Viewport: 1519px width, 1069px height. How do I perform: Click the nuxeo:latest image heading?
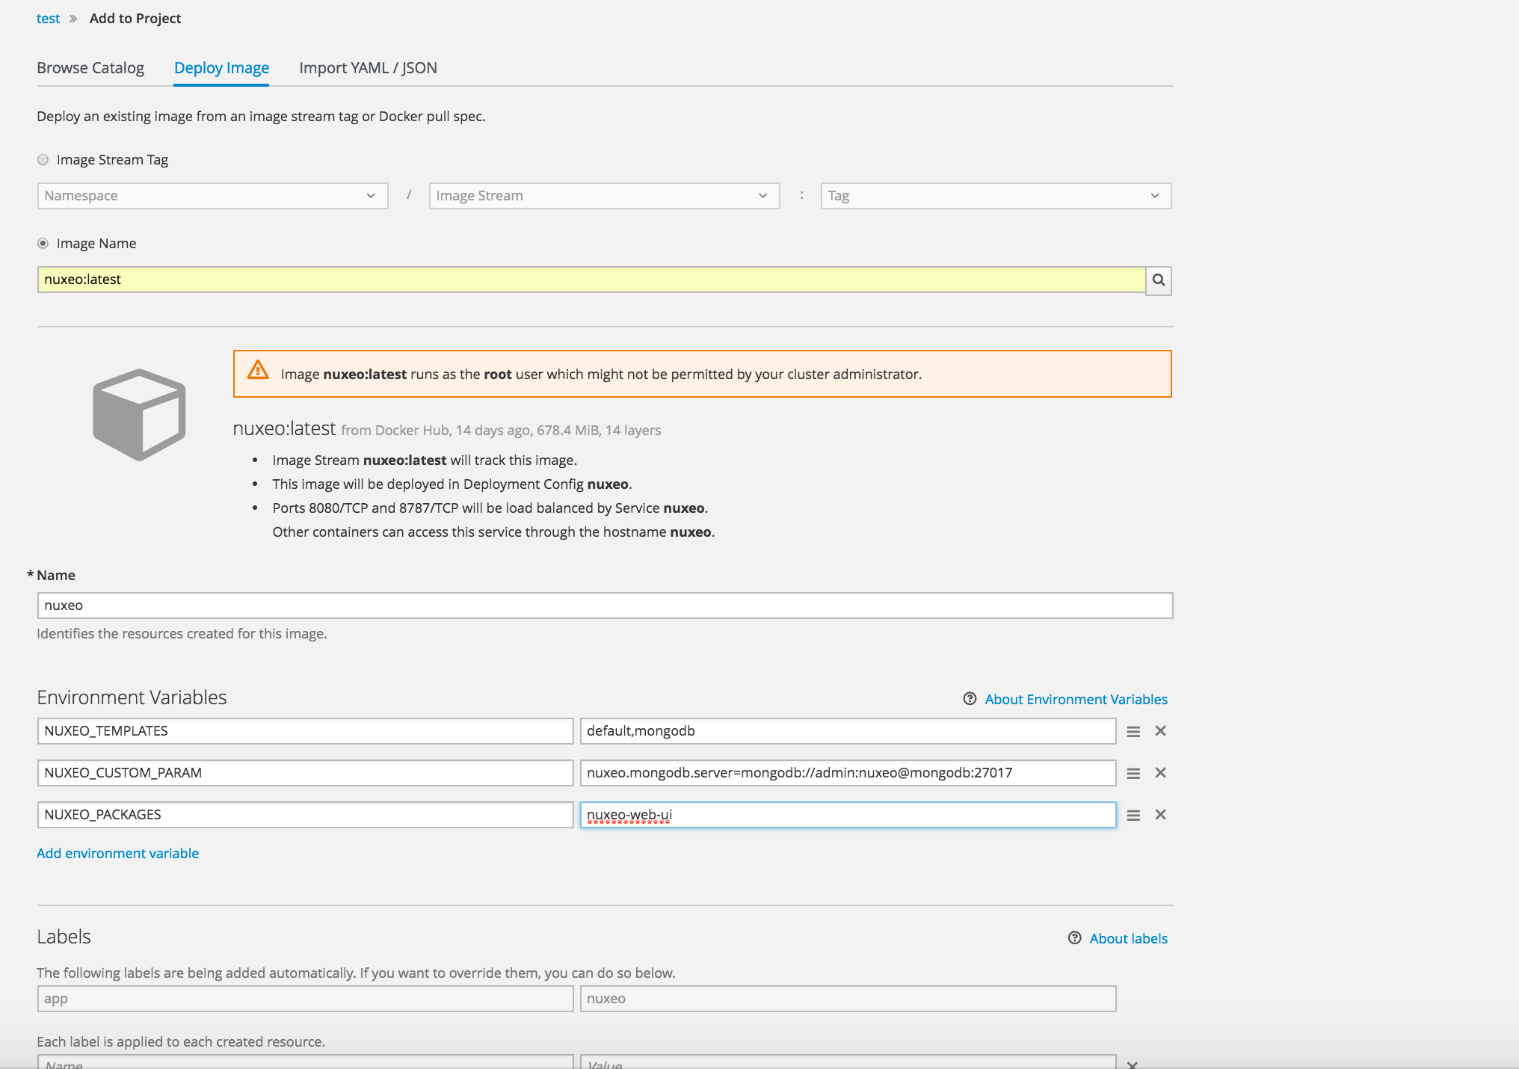click(284, 428)
